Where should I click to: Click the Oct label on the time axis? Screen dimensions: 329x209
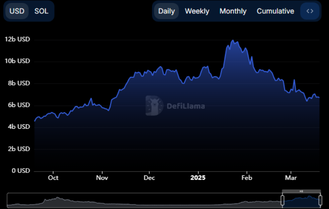pos(53,178)
